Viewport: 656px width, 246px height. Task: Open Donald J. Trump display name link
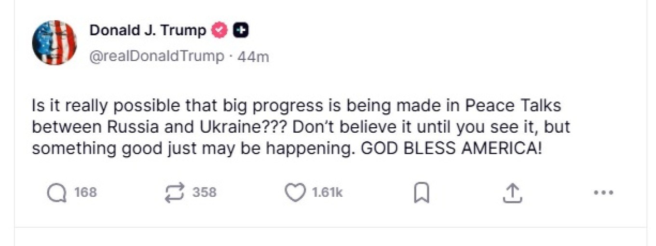point(148,30)
